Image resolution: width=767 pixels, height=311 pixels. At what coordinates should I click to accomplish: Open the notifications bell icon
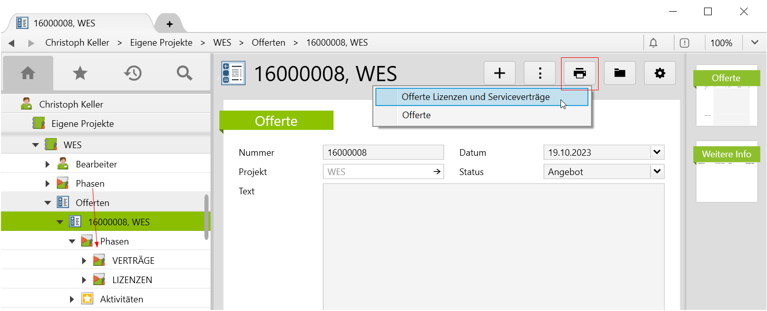coord(653,43)
